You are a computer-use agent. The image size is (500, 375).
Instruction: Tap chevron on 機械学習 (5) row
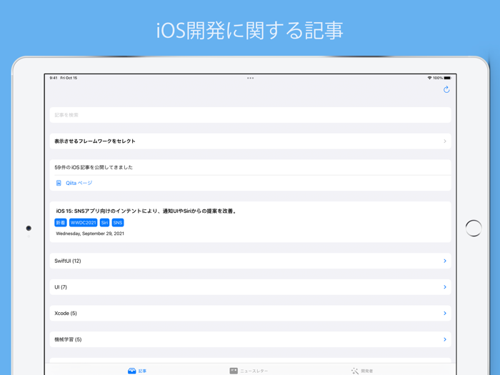445,339
